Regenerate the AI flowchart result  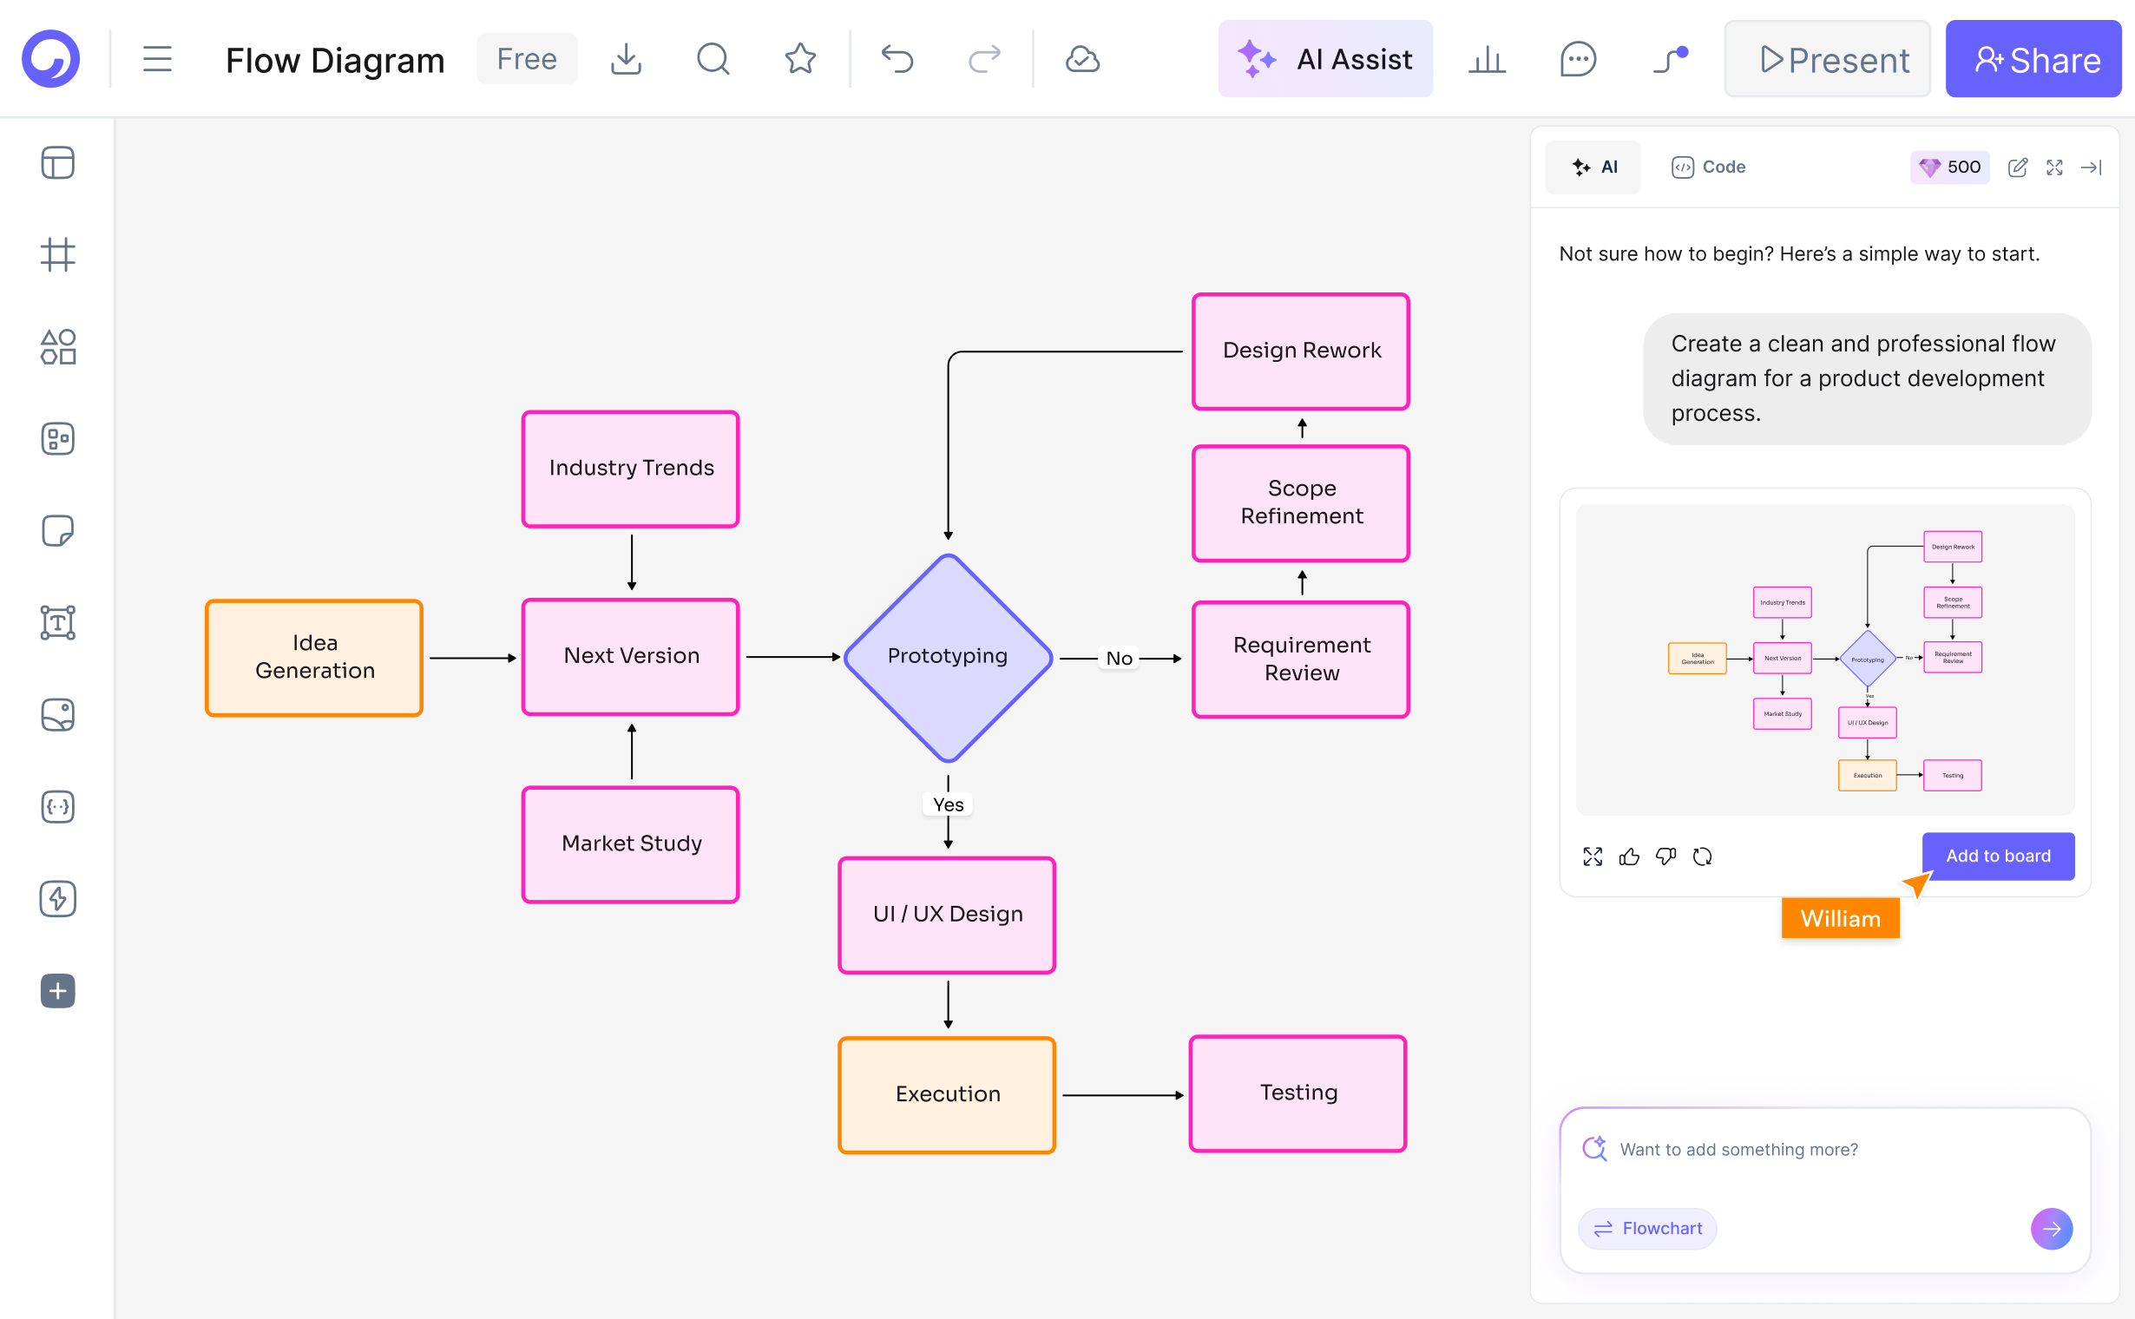coord(1702,856)
